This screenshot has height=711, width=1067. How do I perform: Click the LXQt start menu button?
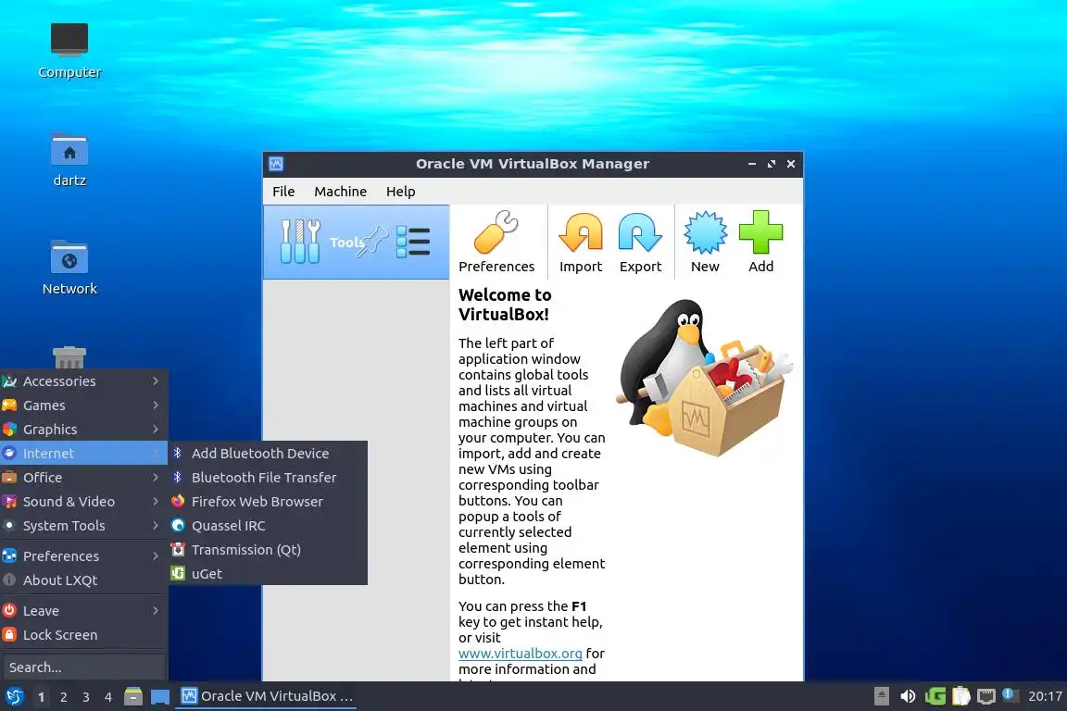(14, 696)
